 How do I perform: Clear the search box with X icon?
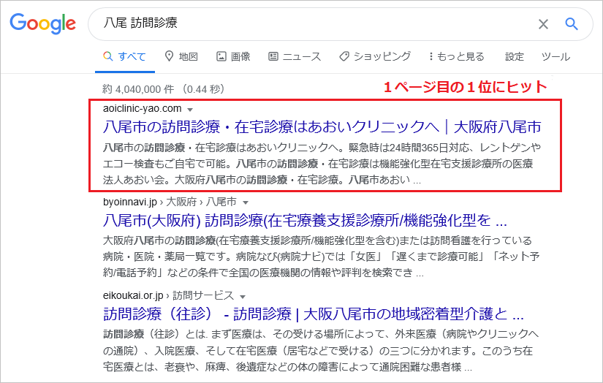tap(543, 24)
